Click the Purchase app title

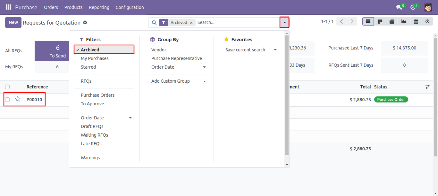point(26,7)
